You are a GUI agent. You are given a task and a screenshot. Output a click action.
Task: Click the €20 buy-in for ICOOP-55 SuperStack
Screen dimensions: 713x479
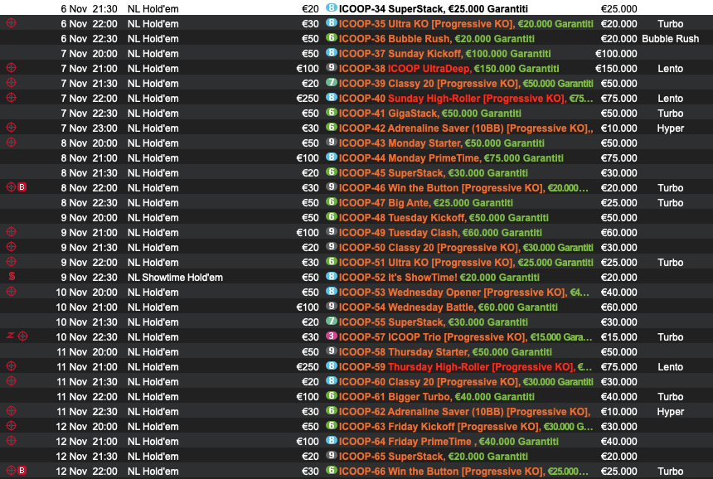(x=310, y=322)
